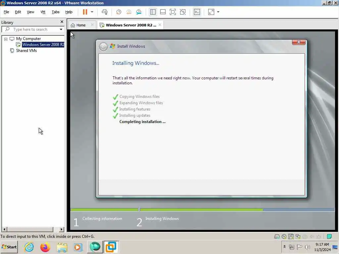Click the sound card status icon
The height and width of the screenshot is (254, 339).
pos(312,236)
